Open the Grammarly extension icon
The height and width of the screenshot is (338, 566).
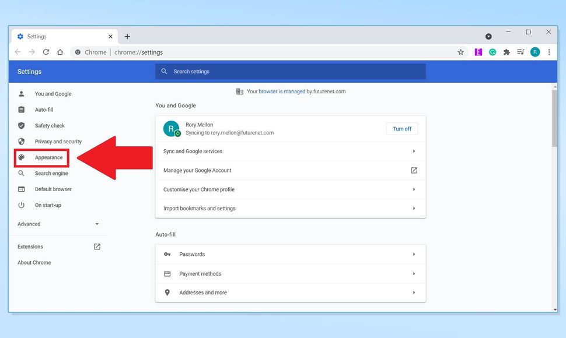tap(492, 52)
